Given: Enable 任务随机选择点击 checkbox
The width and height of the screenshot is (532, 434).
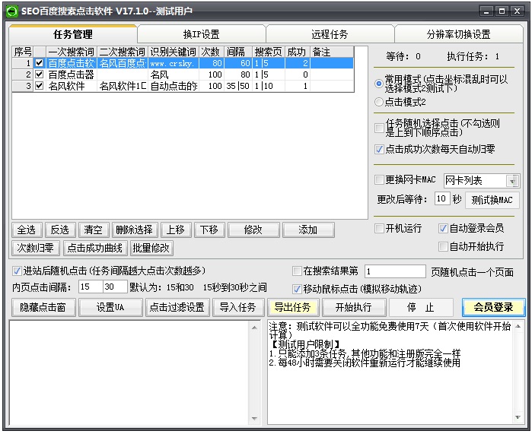Looking at the screenshot, I should coord(380,128).
